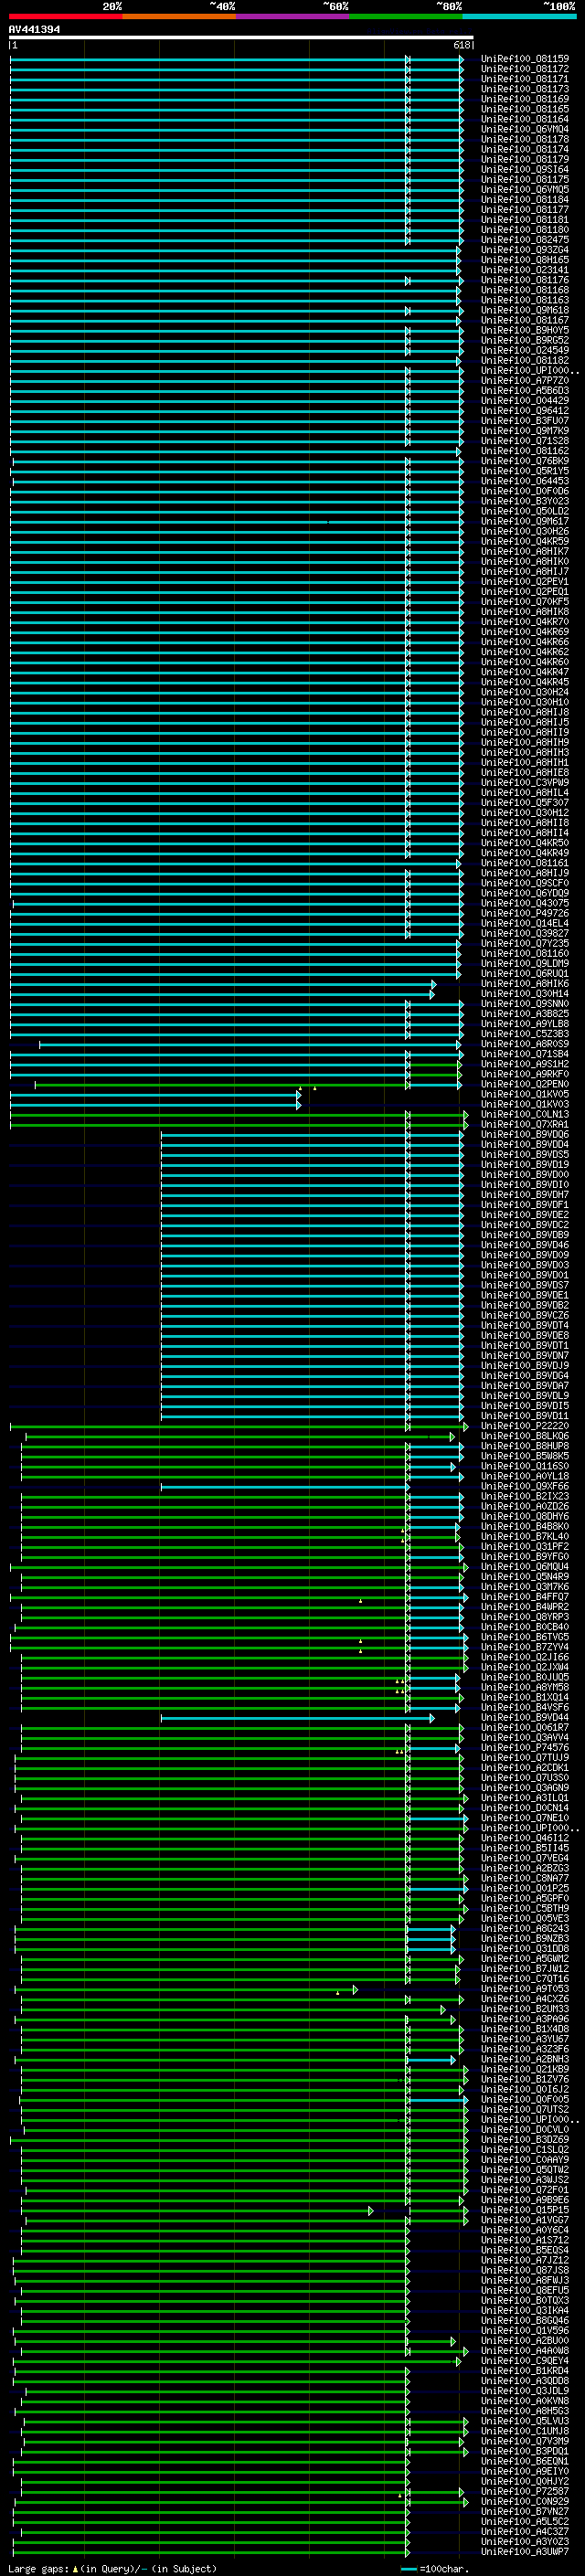Click hit label UniRef100_A5B6D3
This screenshot has height=2576, width=585.
click(x=525, y=391)
